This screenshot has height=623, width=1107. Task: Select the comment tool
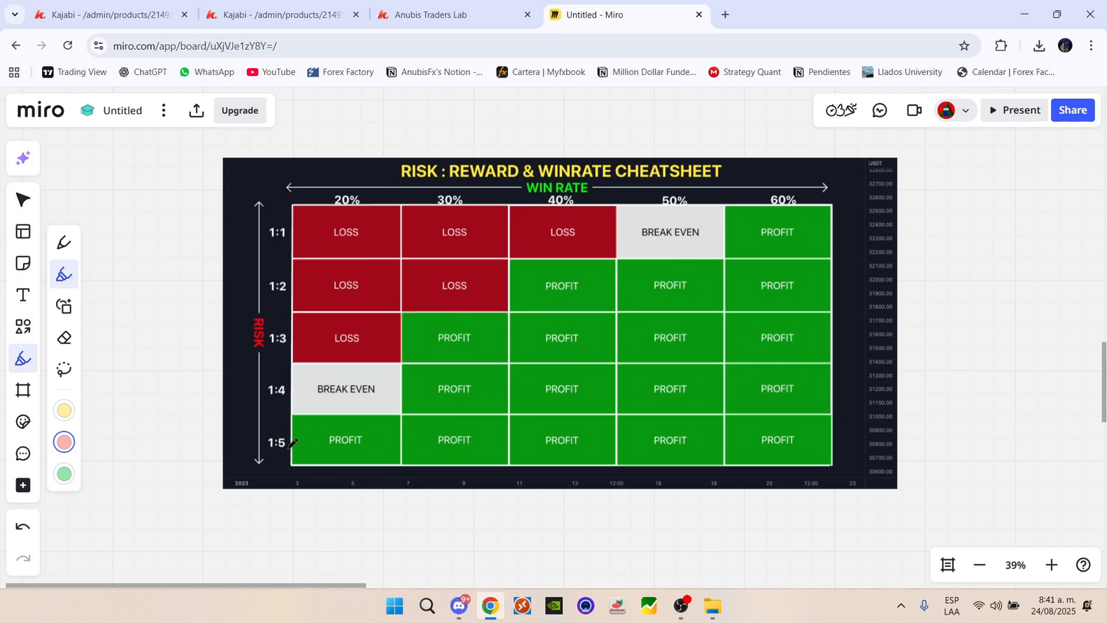click(x=23, y=454)
